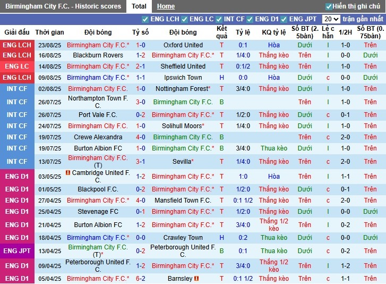Click the ENG LC league label
The width and height of the screenshot is (386, 284).
coord(17,66)
